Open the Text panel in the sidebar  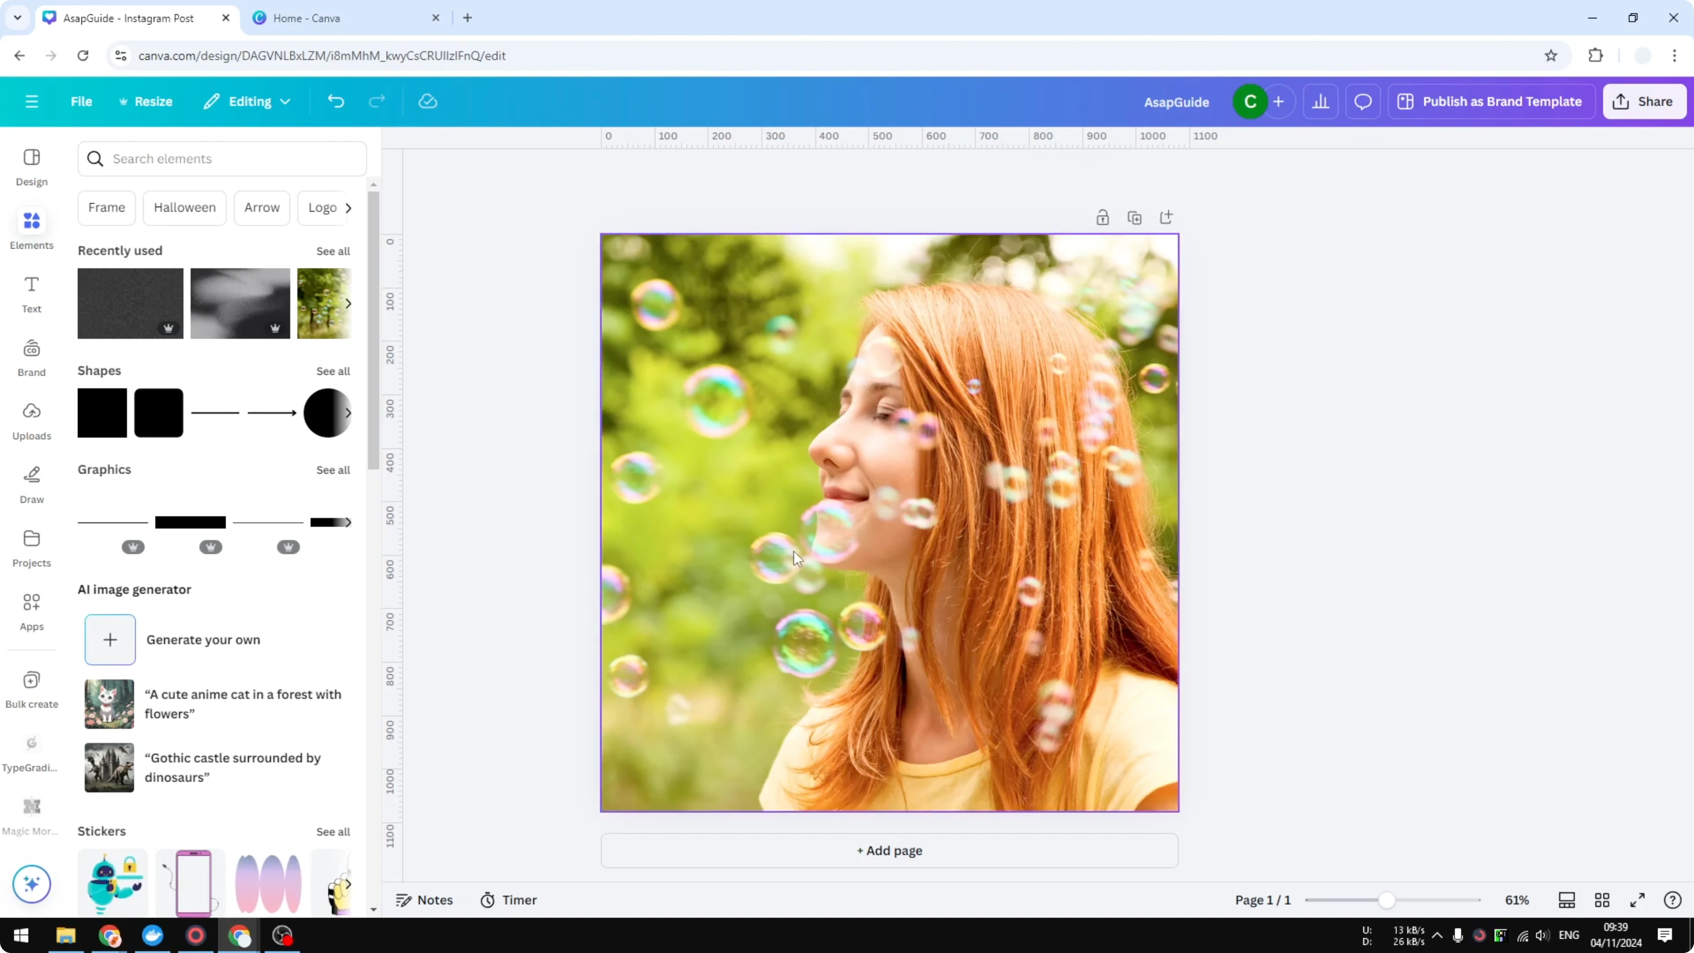coord(31,294)
